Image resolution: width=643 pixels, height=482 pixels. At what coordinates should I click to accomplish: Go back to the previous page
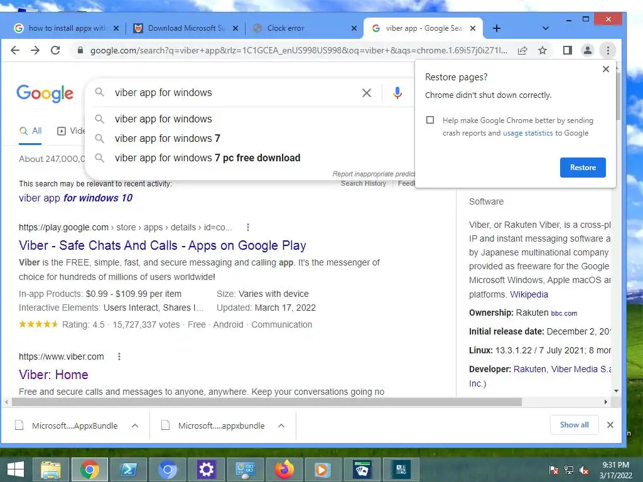coord(15,50)
